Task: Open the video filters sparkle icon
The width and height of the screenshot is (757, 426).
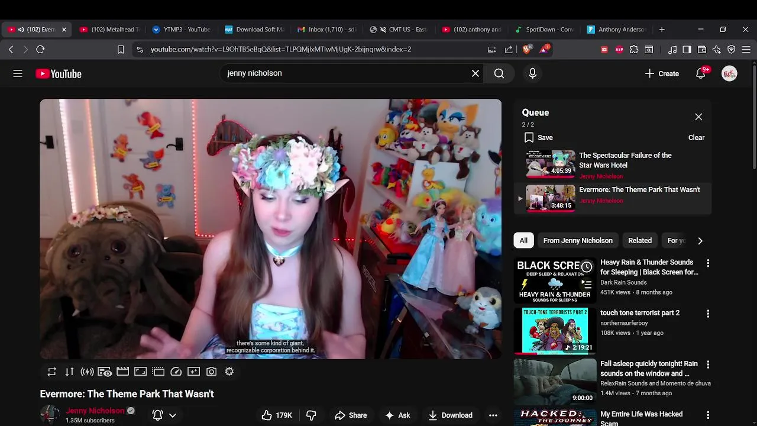Action: [x=194, y=372]
